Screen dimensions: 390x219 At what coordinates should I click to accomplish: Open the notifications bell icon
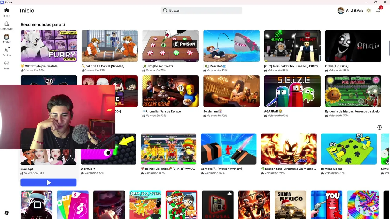click(x=378, y=10)
